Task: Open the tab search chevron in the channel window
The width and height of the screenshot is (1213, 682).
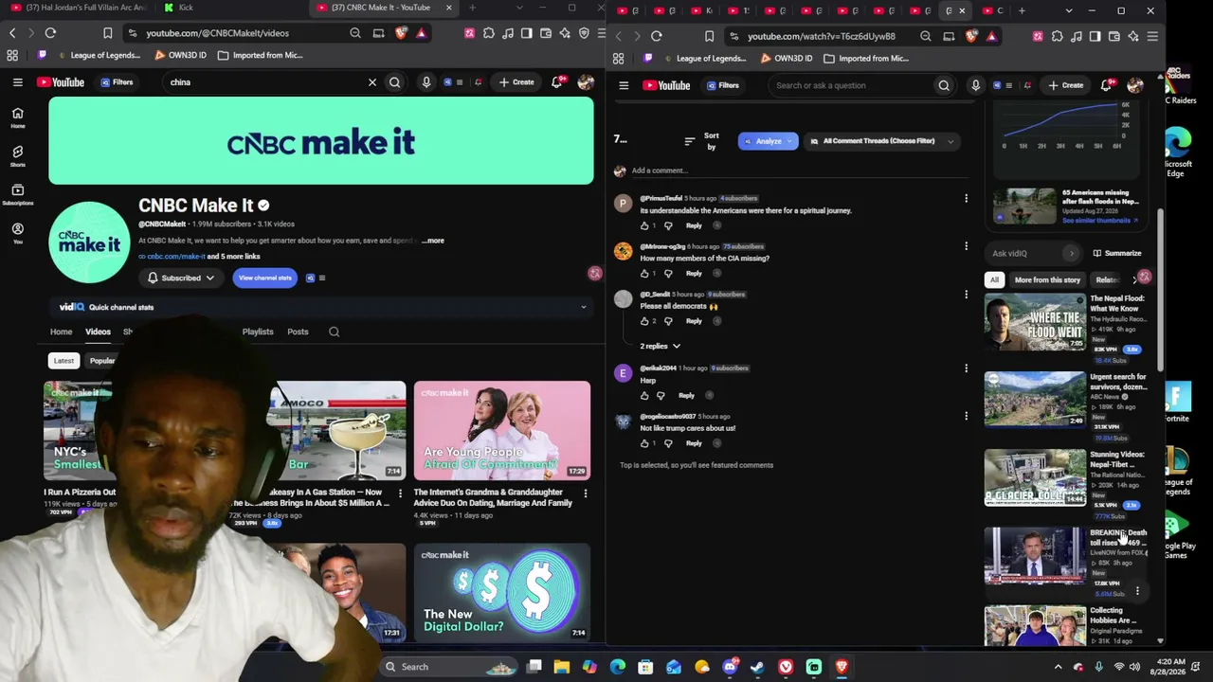Action: pyautogui.click(x=519, y=8)
